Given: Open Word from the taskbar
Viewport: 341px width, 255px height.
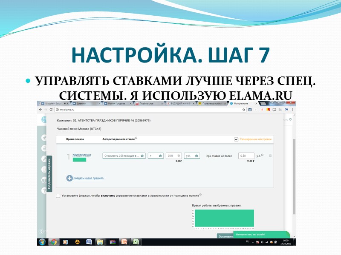Looking at the screenshot, I should [89, 242].
